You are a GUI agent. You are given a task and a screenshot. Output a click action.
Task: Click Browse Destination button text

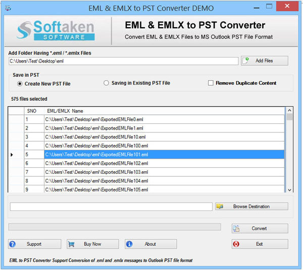[251, 207]
